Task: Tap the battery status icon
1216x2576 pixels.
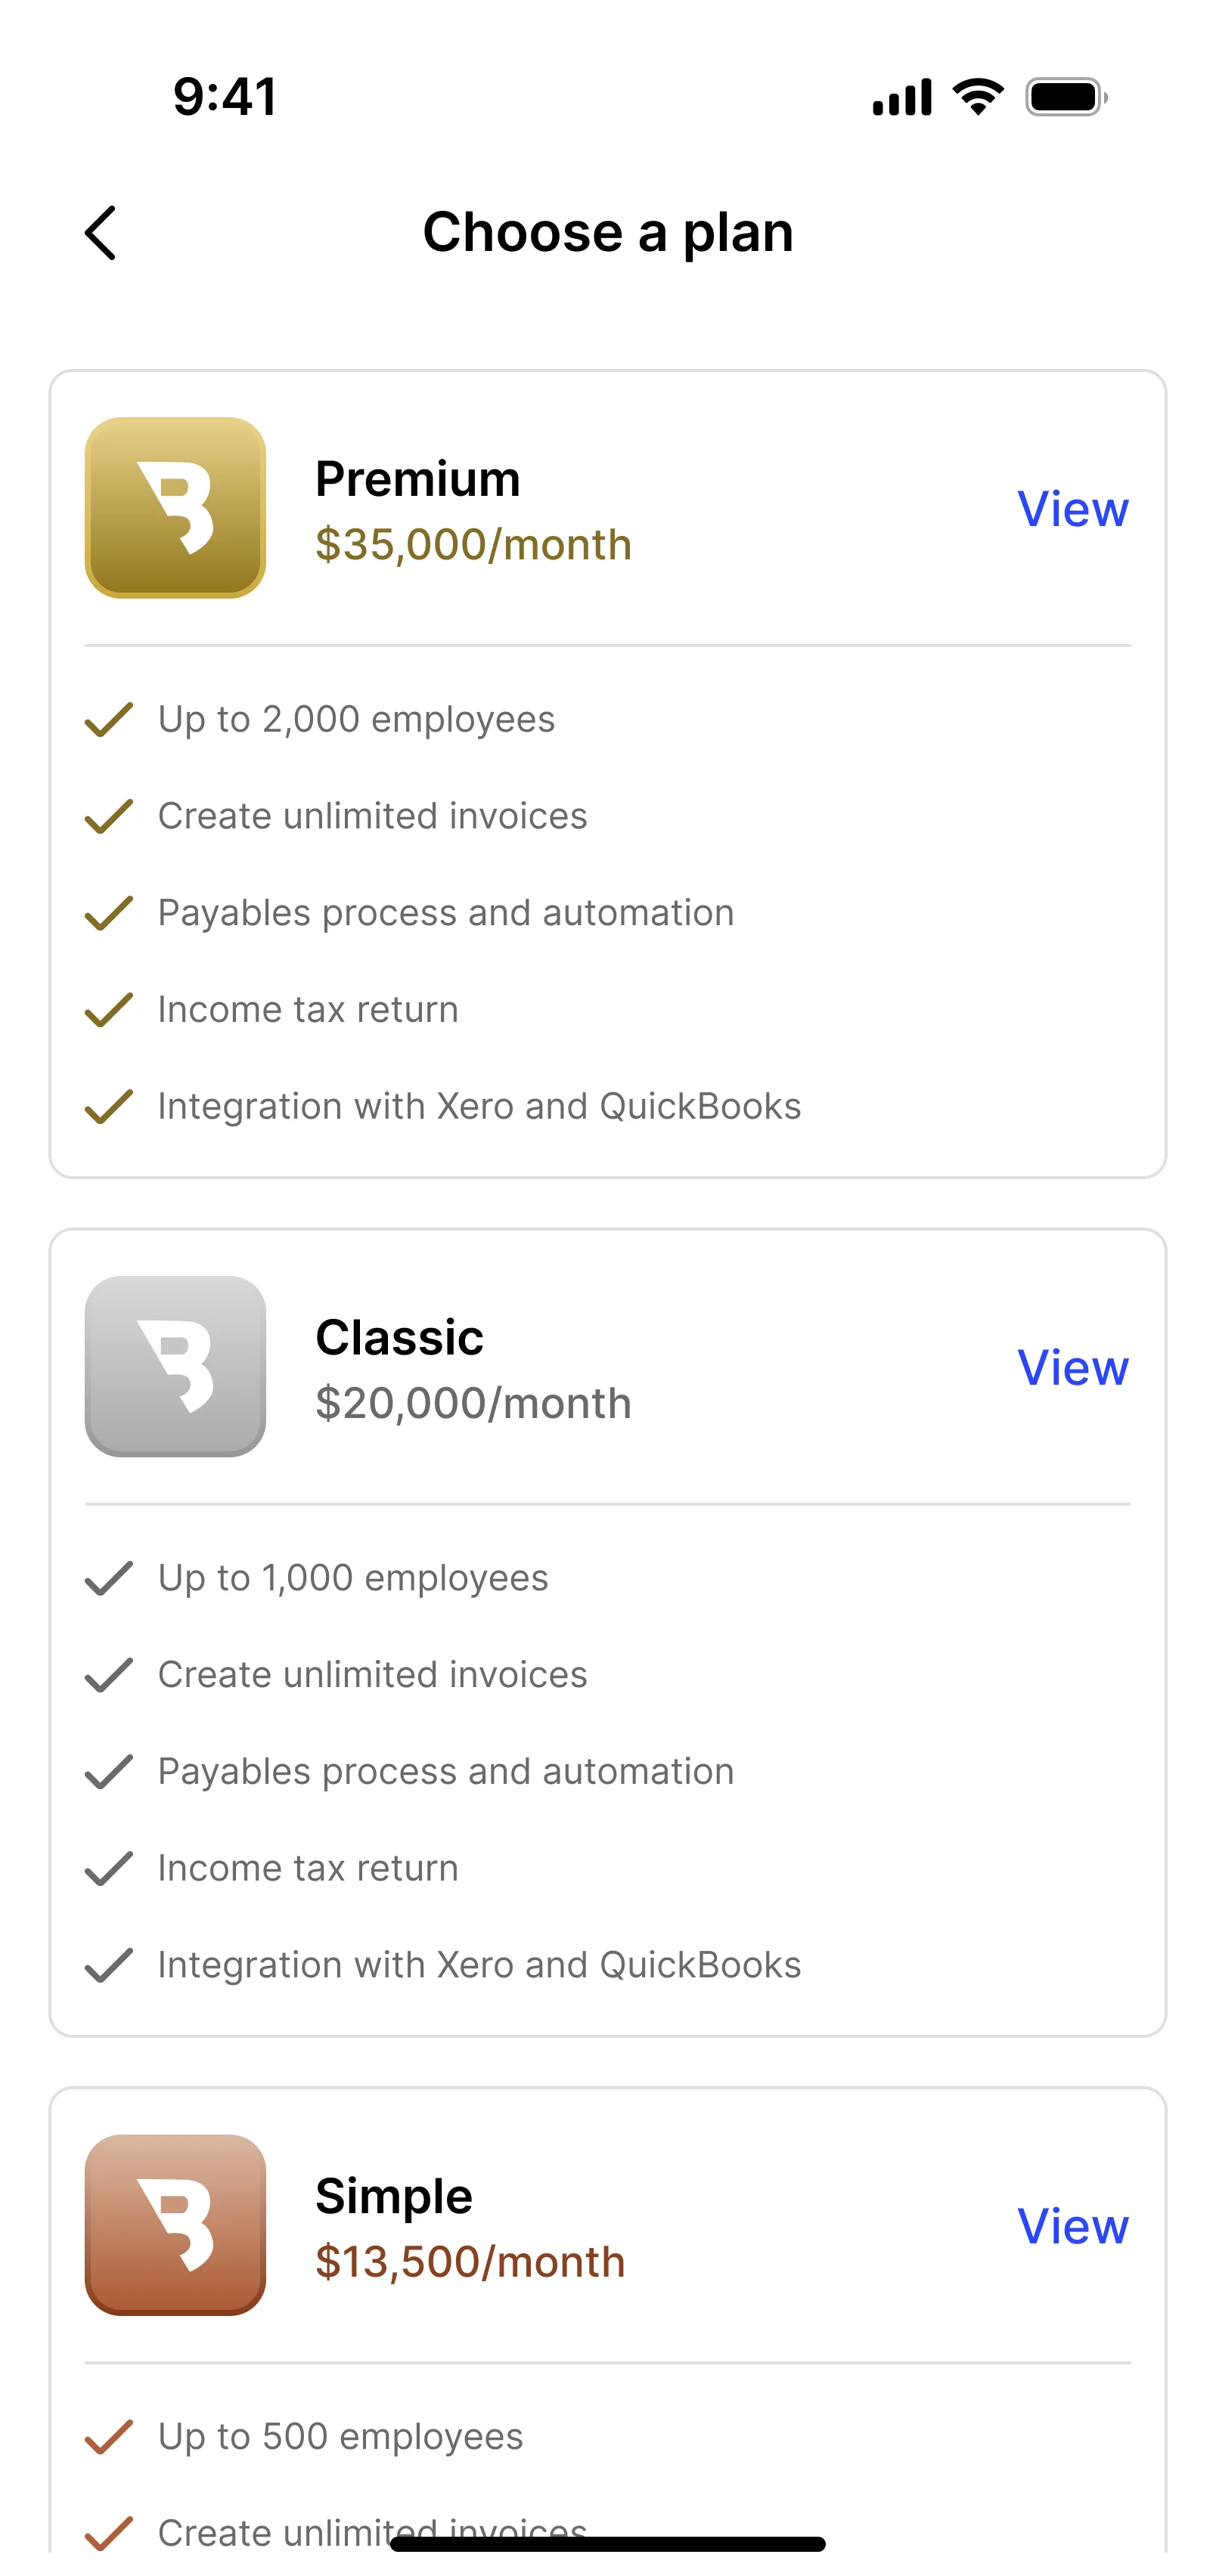Action: 1066,97
